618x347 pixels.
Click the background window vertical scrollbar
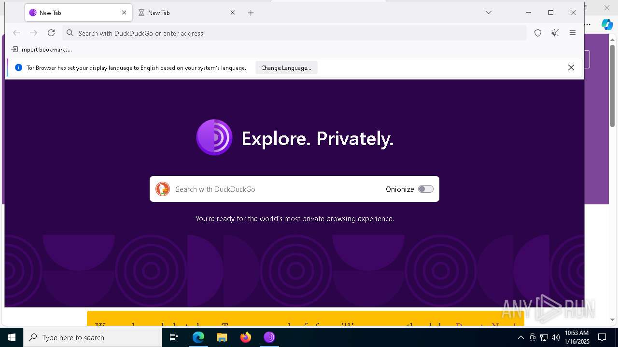click(613, 86)
